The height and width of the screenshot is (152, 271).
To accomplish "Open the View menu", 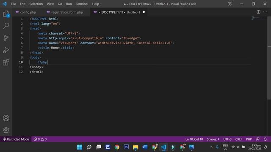I will coord(50,4).
